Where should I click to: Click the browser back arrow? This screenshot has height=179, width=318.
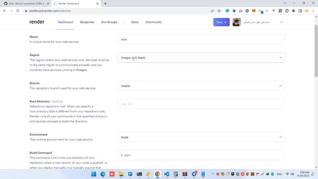4,11
